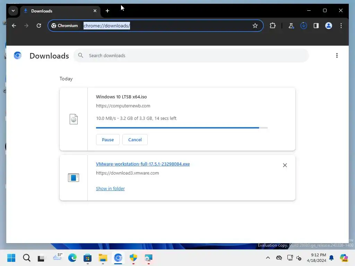Open Task View on the taskbar
The image size is (355, 266).
(x=41, y=258)
